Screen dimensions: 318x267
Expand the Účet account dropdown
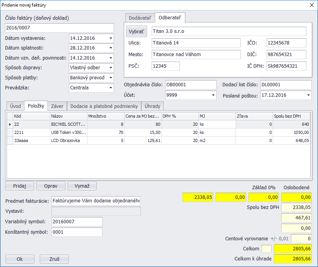click(x=213, y=95)
